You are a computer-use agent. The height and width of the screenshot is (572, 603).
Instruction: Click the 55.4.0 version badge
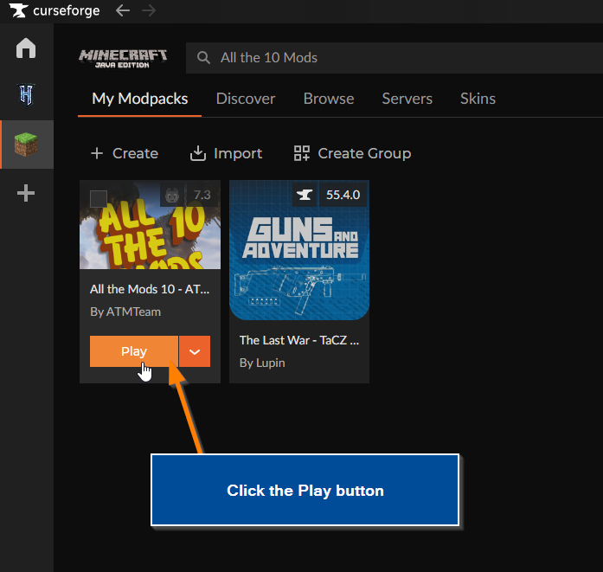pos(343,195)
